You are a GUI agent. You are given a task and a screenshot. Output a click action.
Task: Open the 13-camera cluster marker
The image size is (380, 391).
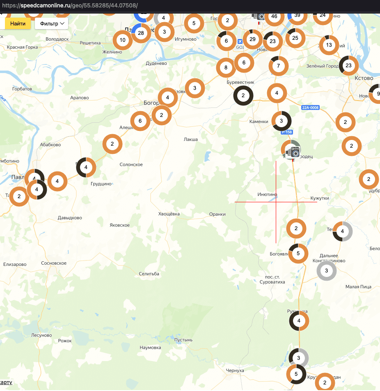click(329, 45)
